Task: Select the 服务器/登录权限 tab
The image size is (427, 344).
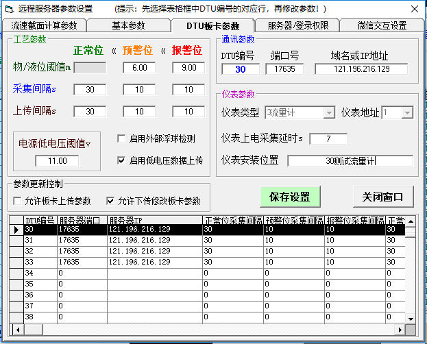Action: 297,25
